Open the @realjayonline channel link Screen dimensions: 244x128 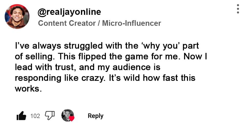69,12
